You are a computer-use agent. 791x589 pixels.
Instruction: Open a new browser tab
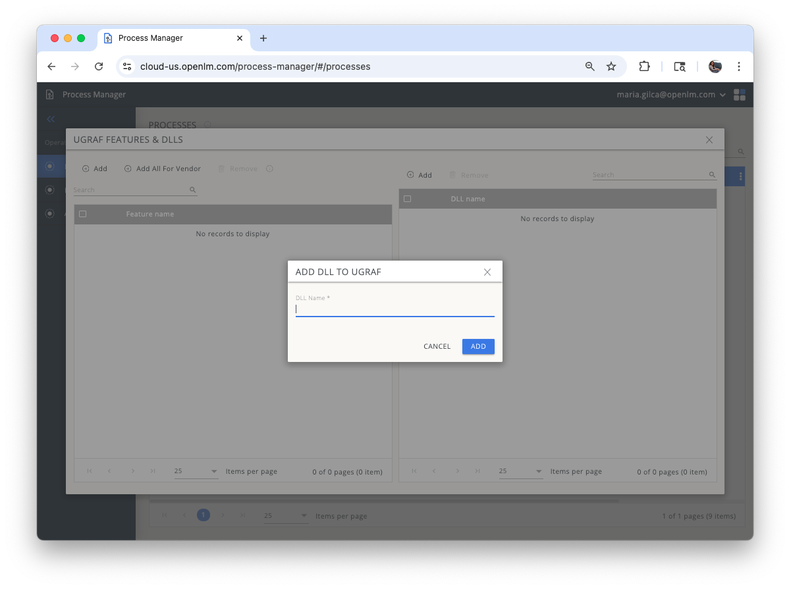(x=263, y=38)
